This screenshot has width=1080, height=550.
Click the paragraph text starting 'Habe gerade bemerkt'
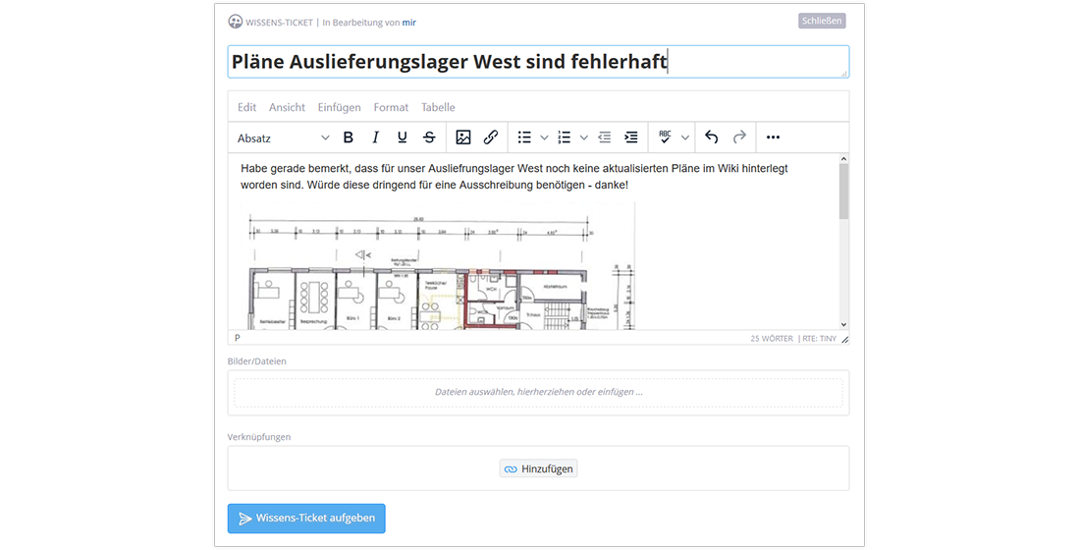(x=513, y=177)
